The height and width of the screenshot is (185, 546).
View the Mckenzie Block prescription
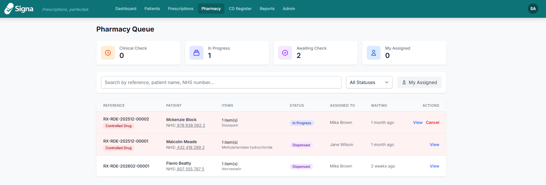click(418, 122)
